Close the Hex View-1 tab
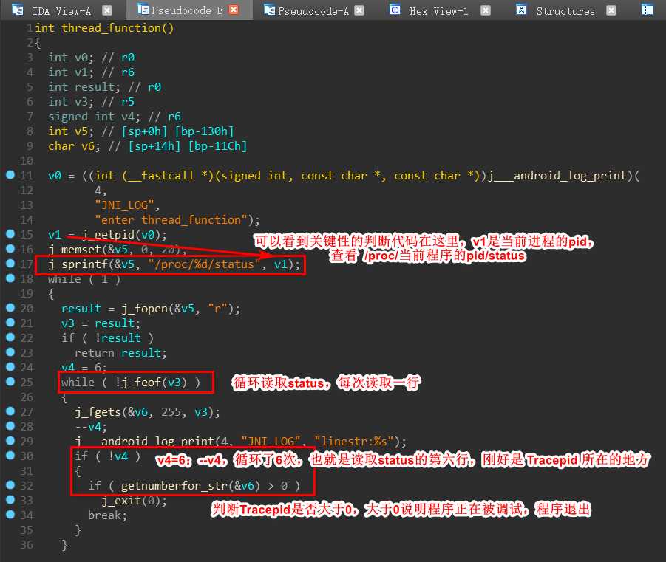This screenshot has width=666, height=562. 486,10
